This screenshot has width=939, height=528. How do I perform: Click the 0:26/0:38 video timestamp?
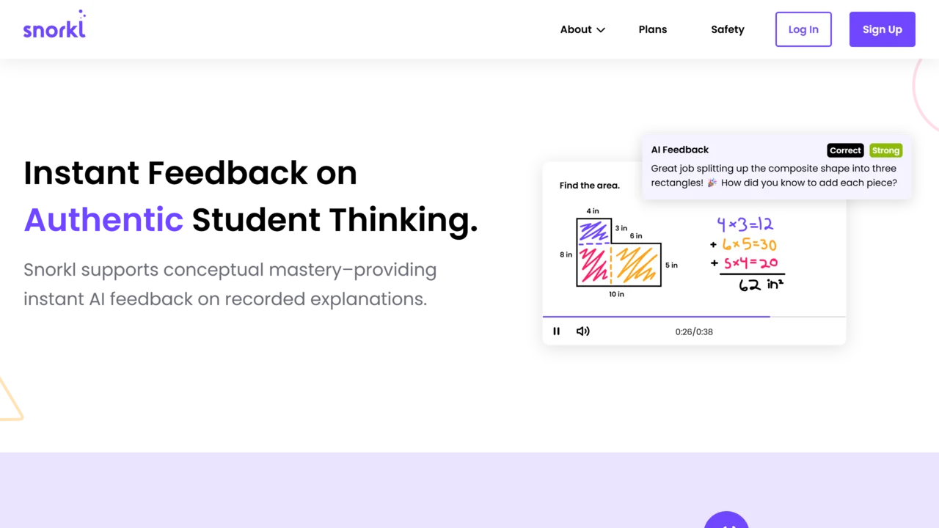click(x=694, y=331)
